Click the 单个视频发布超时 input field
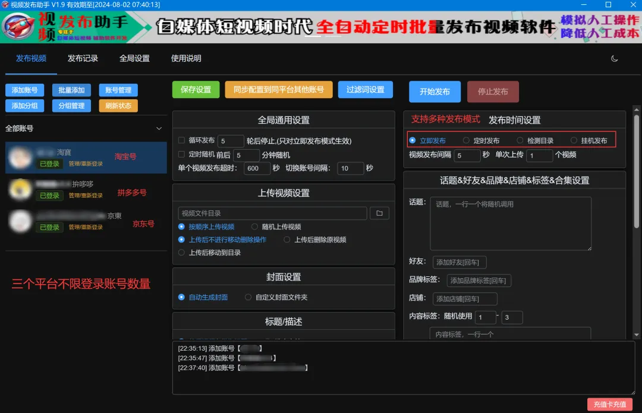Viewport: 642px width, 413px height. tap(257, 168)
